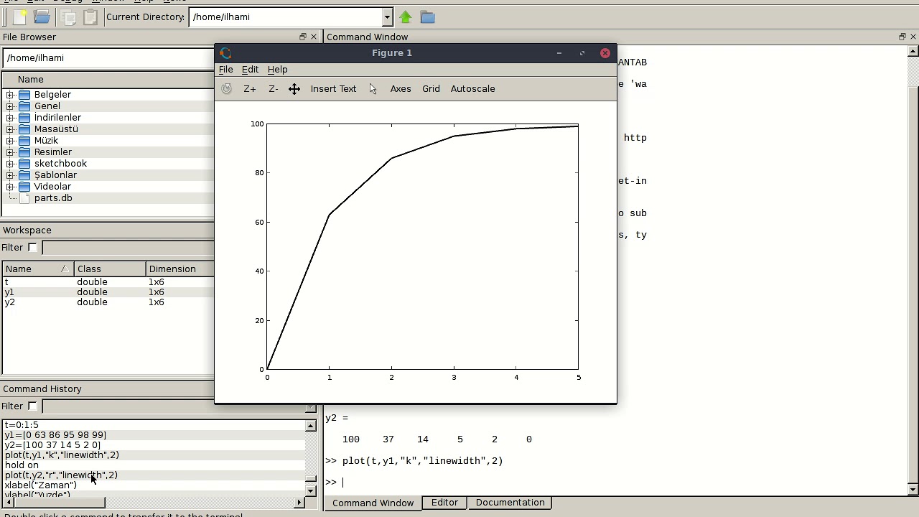Sort Workspace by Name column
The height and width of the screenshot is (517, 919).
[37, 269]
